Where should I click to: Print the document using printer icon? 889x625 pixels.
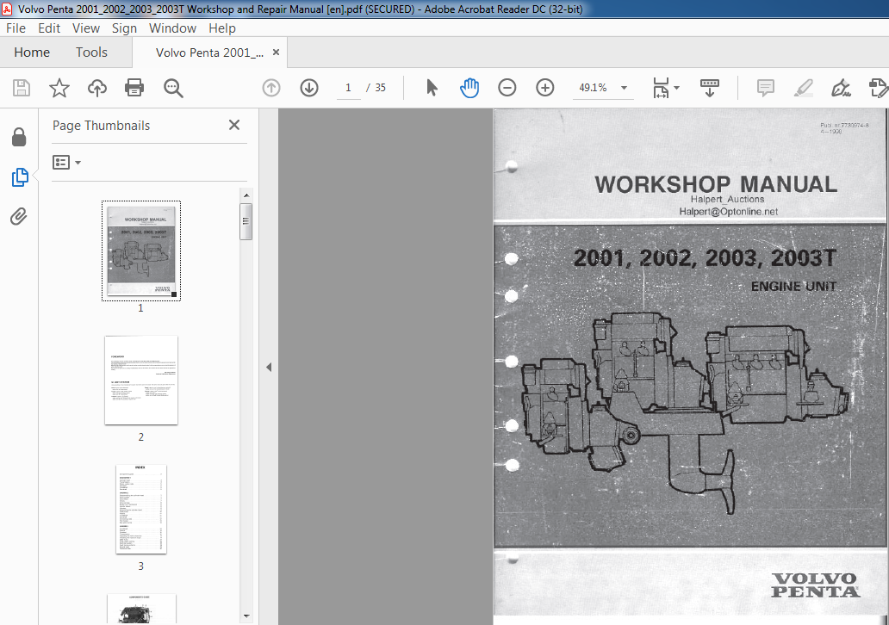coord(134,88)
